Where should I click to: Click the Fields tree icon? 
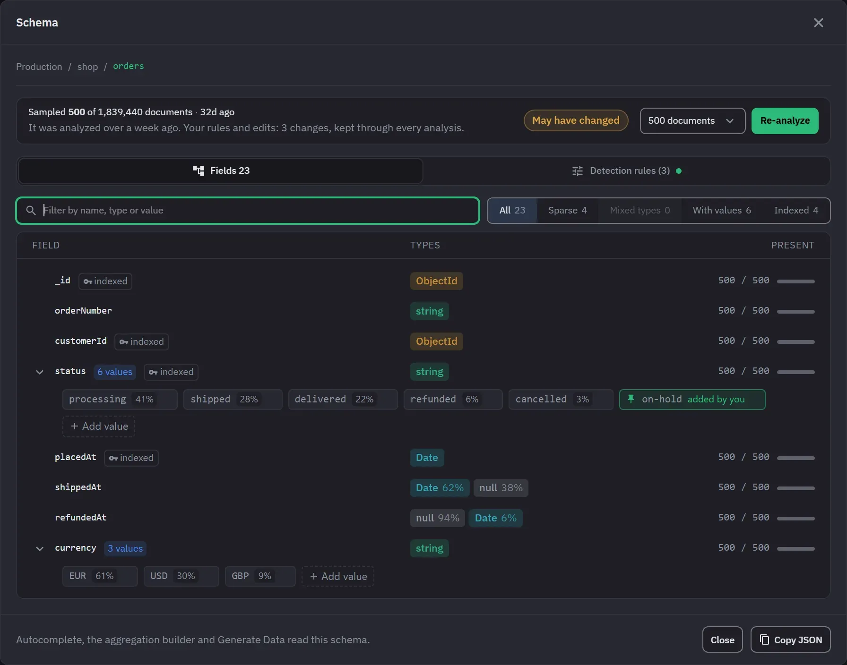click(199, 171)
